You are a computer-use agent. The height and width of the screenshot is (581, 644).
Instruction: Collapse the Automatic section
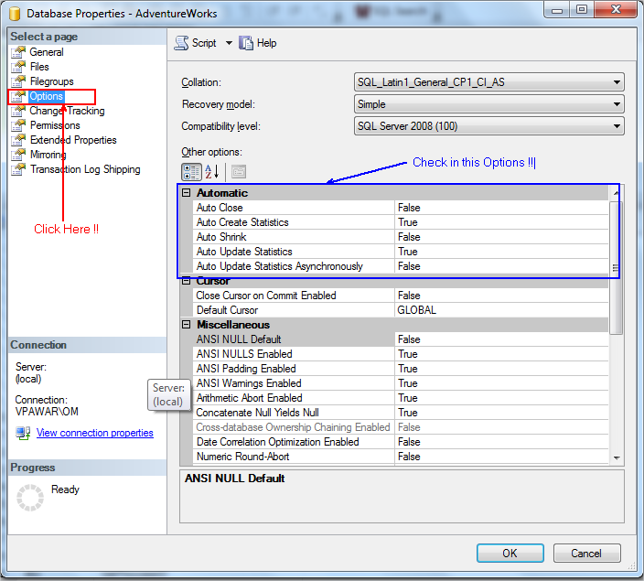[x=187, y=193]
